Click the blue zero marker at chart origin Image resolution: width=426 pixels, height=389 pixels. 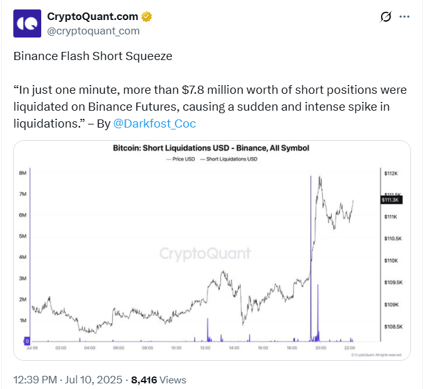[27, 341]
